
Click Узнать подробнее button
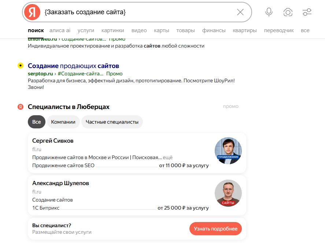(215, 229)
